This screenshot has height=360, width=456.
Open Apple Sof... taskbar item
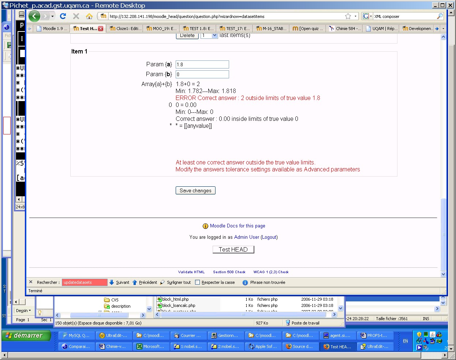263,346
